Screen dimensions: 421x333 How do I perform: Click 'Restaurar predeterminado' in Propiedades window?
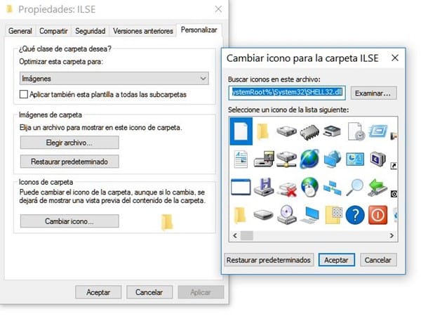69,162
